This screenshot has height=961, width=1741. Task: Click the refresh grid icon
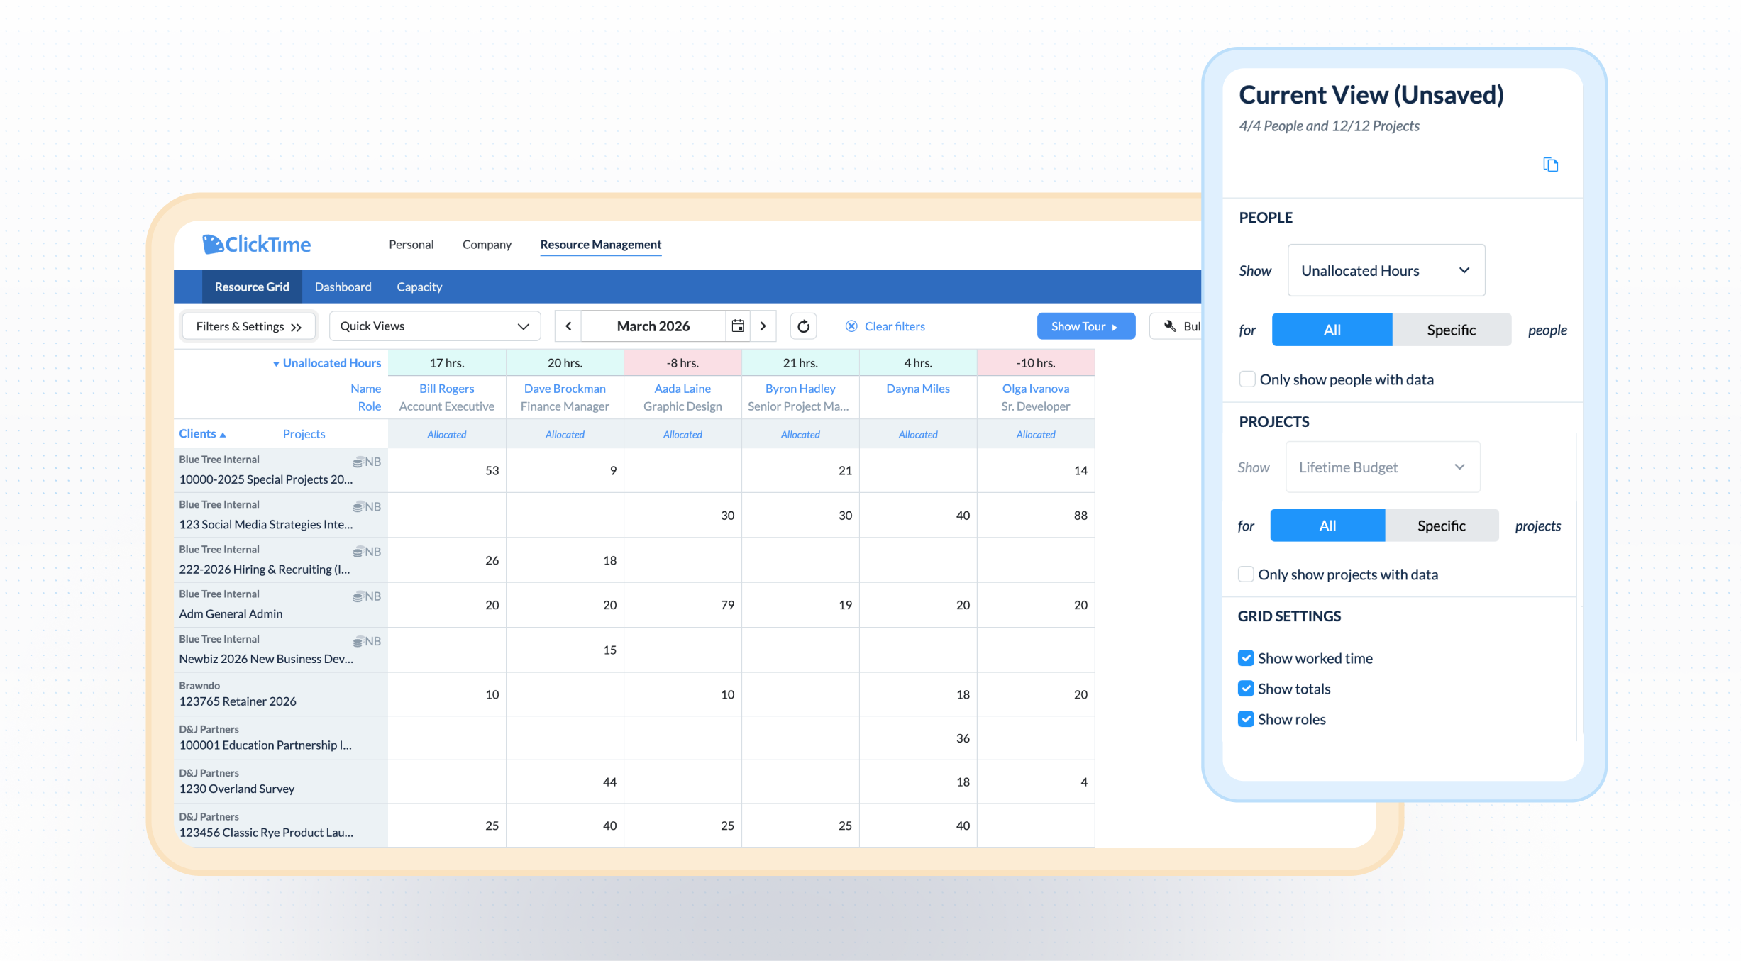click(x=803, y=326)
